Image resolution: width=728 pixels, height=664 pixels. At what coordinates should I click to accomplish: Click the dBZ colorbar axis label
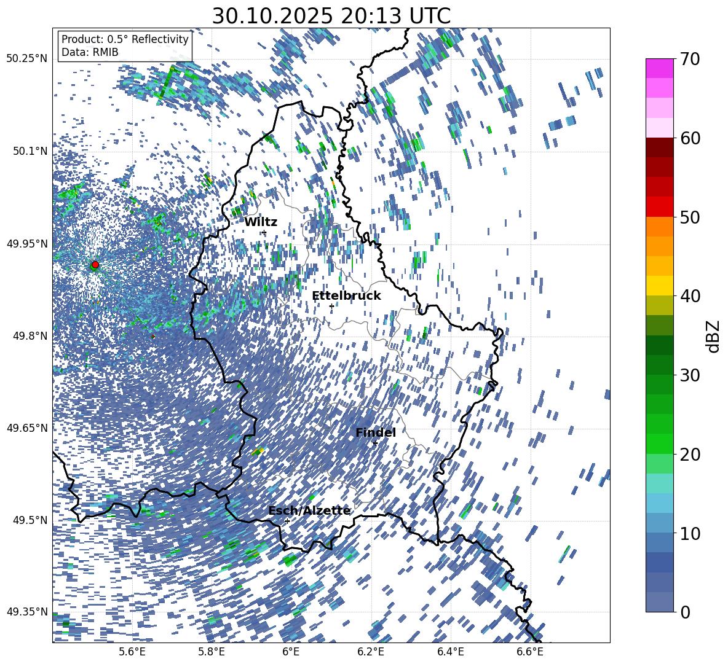pos(714,336)
